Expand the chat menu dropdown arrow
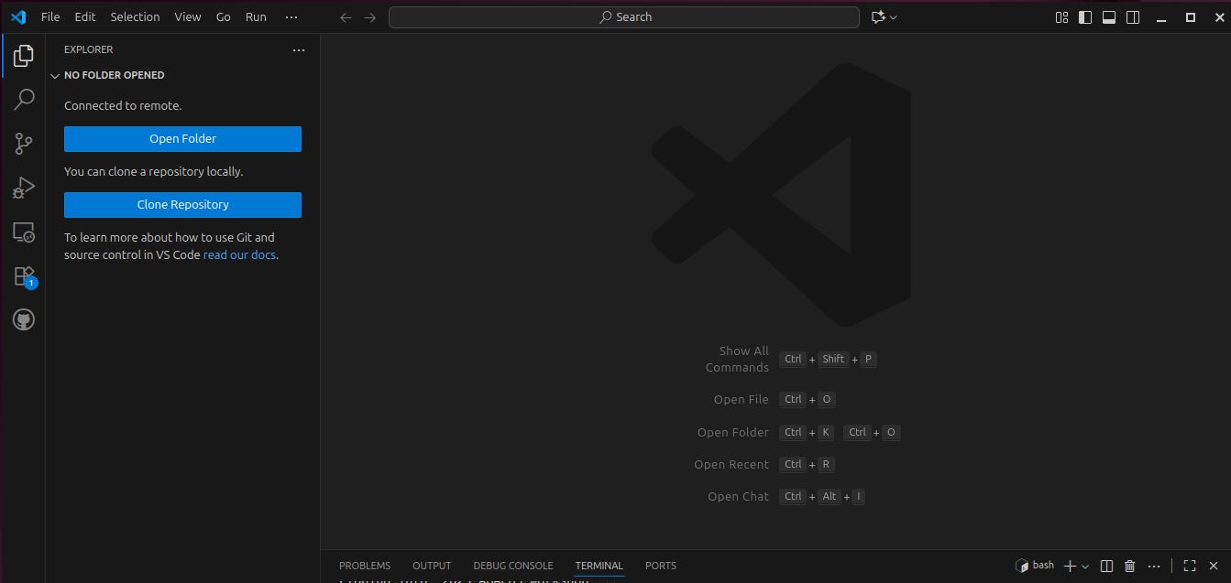Screen dimensions: 1231x583 (894, 17)
